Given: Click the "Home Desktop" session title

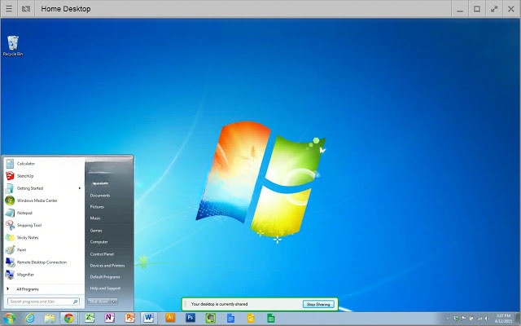Looking at the screenshot, I should point(66,9).
